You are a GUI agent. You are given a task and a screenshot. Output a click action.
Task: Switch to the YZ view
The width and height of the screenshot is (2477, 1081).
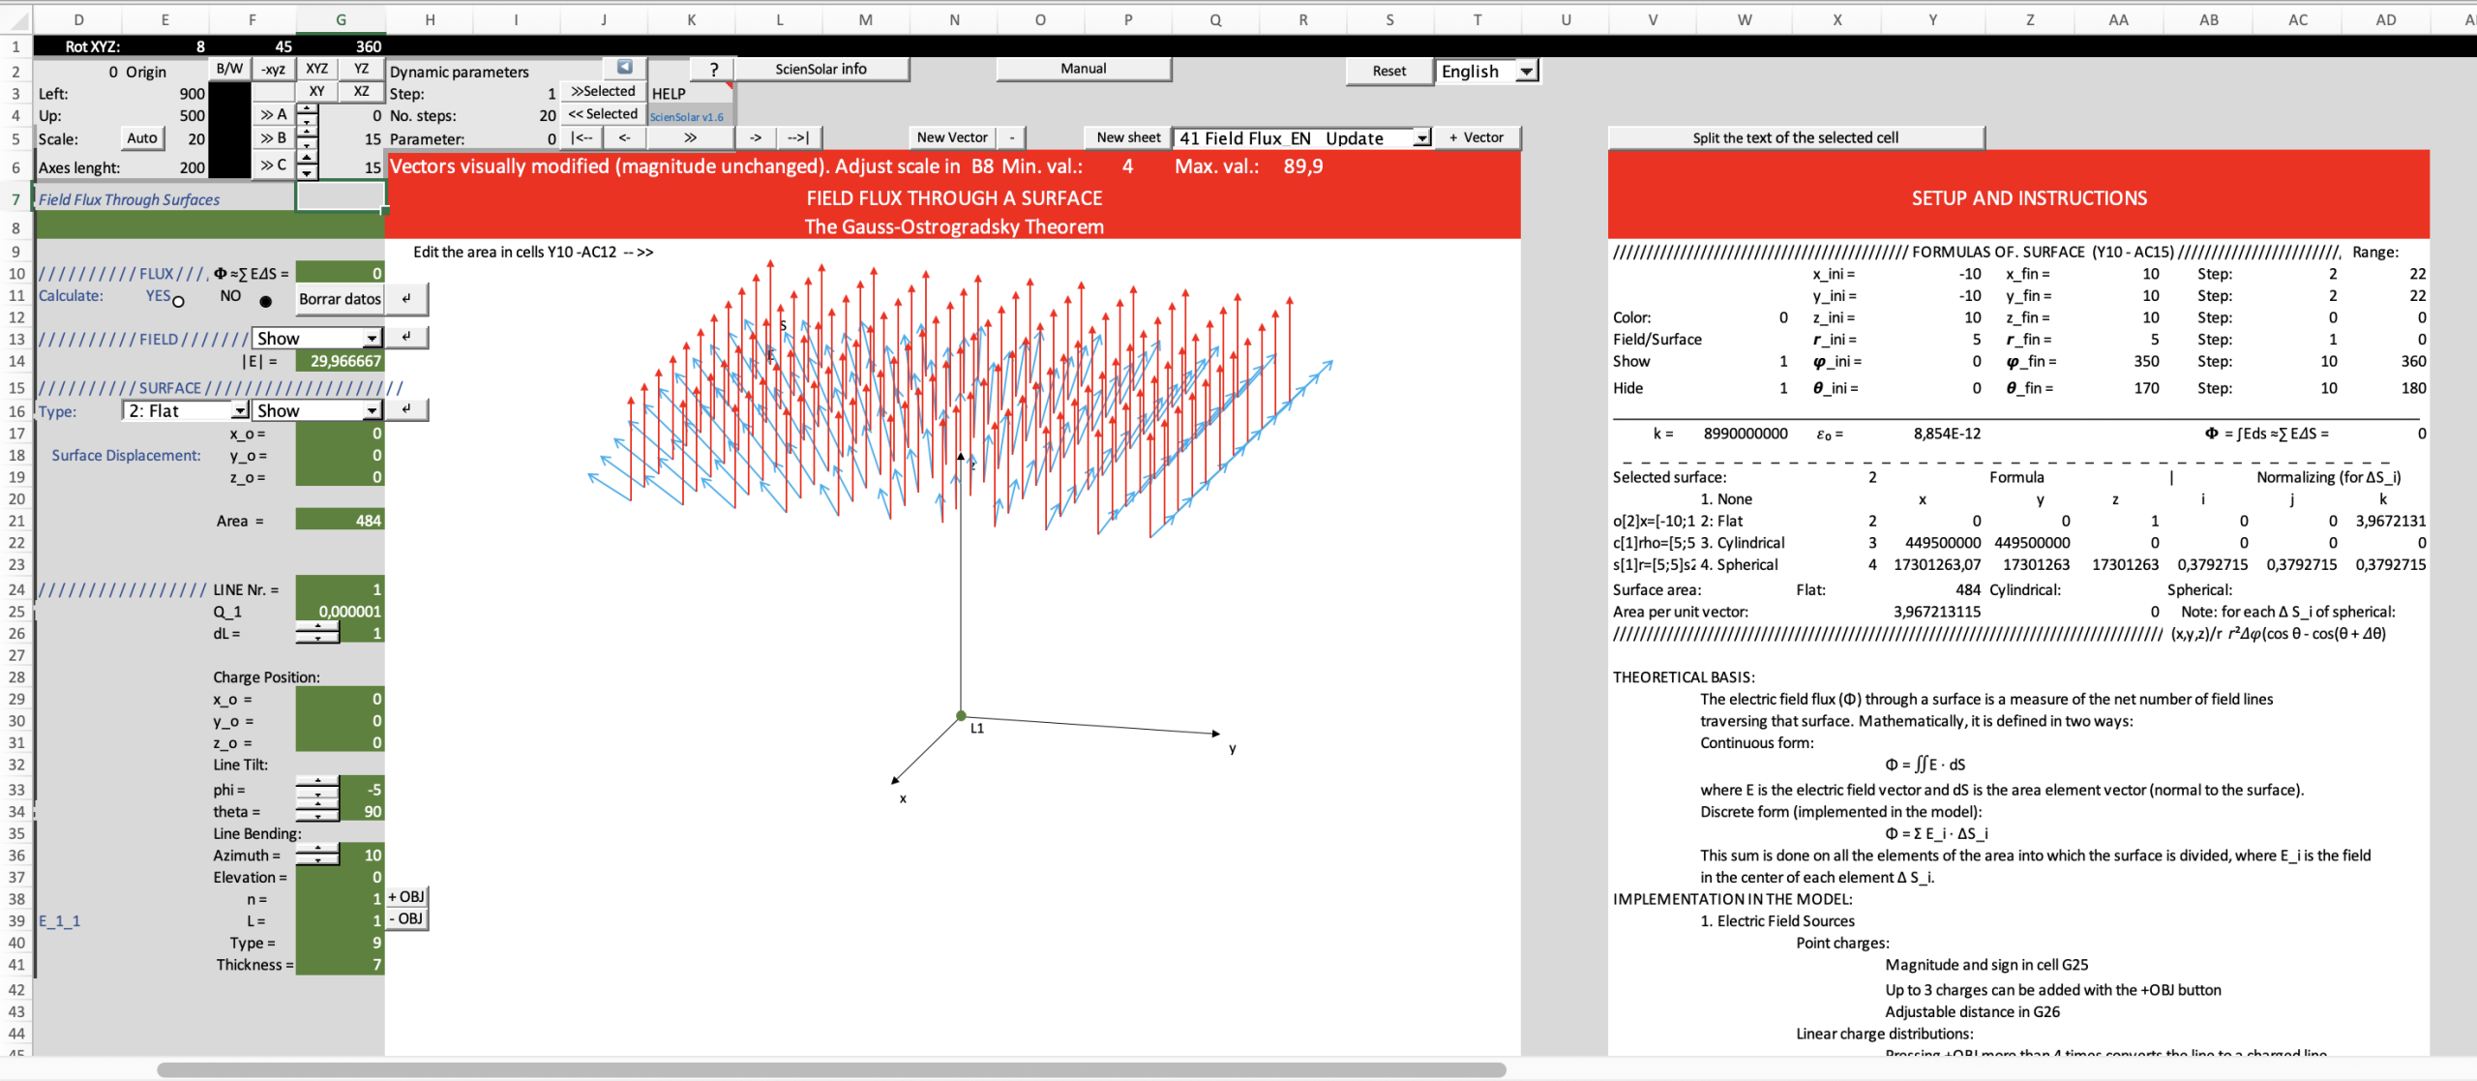361,69
